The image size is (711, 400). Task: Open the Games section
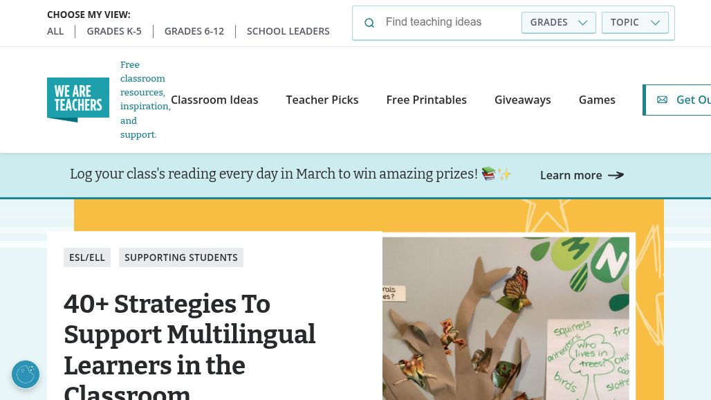click(x=597, y=100)
